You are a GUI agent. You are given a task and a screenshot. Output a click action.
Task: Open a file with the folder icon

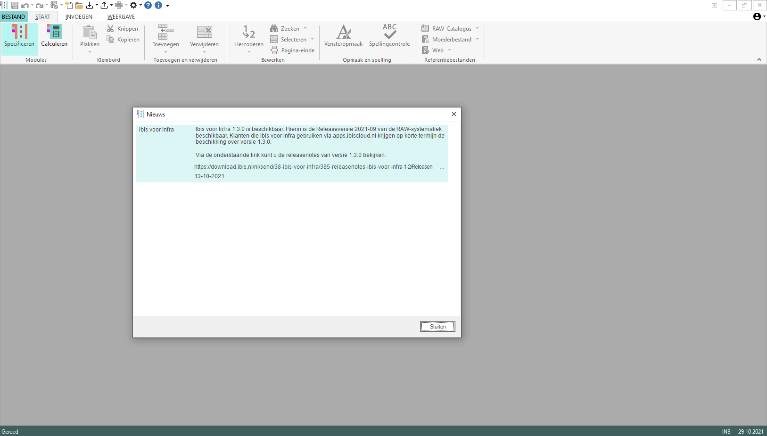coord(79,5)
